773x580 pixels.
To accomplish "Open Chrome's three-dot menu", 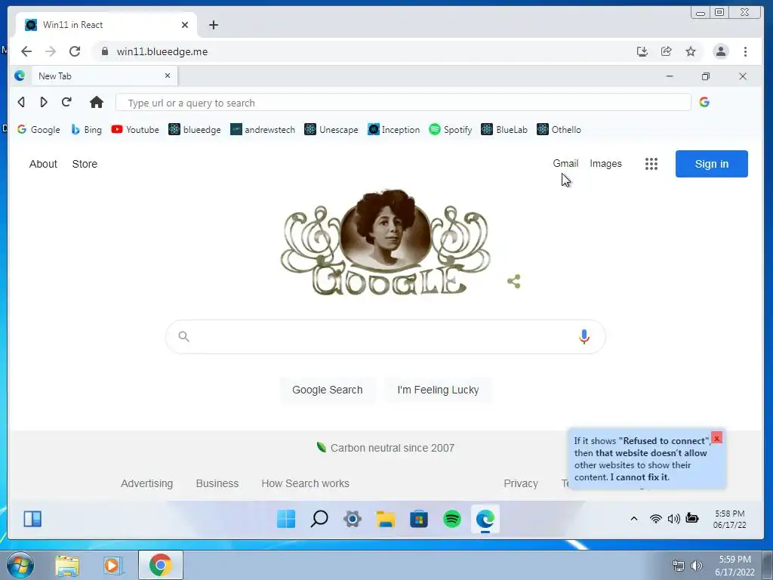I will point(745,51).
